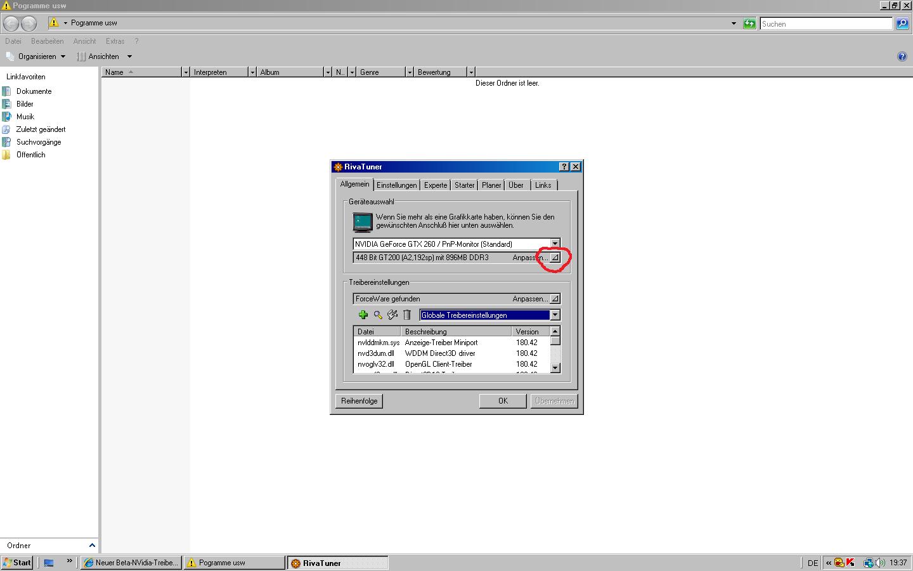Open the Name column filter arrow
The height and width of the screenshot is (571, 913).
click(186, 72)
